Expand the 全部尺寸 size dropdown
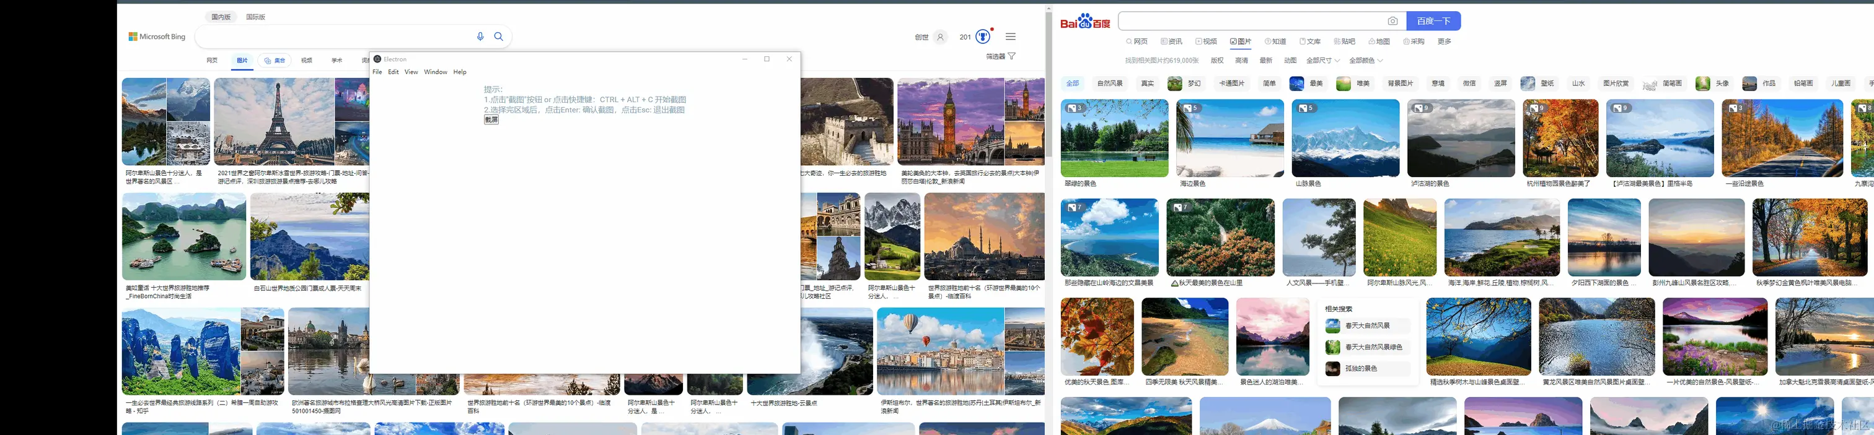1874x435 pixels. [x=1322, y=60]
